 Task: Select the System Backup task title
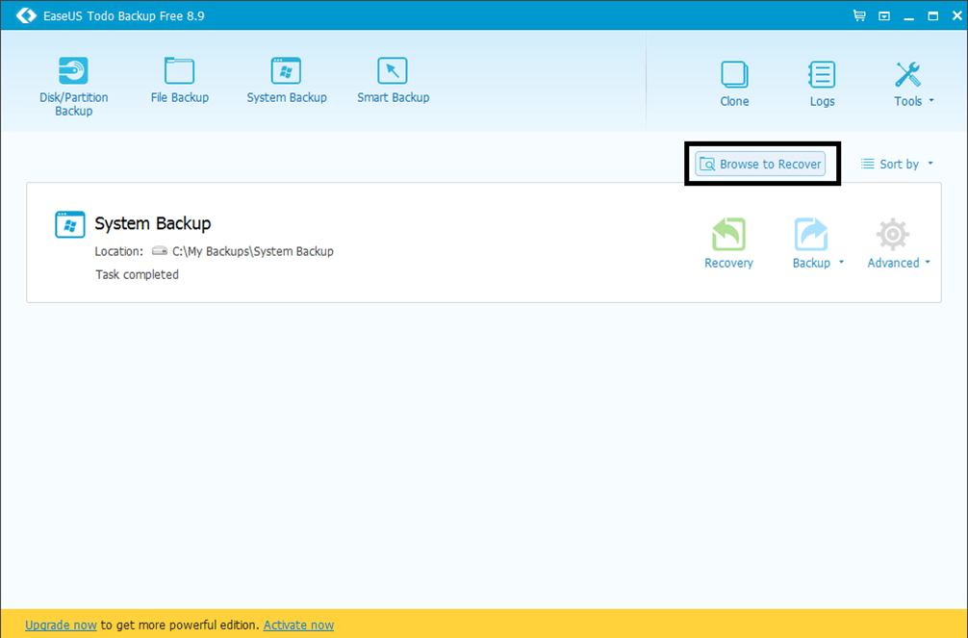point(152,223)
